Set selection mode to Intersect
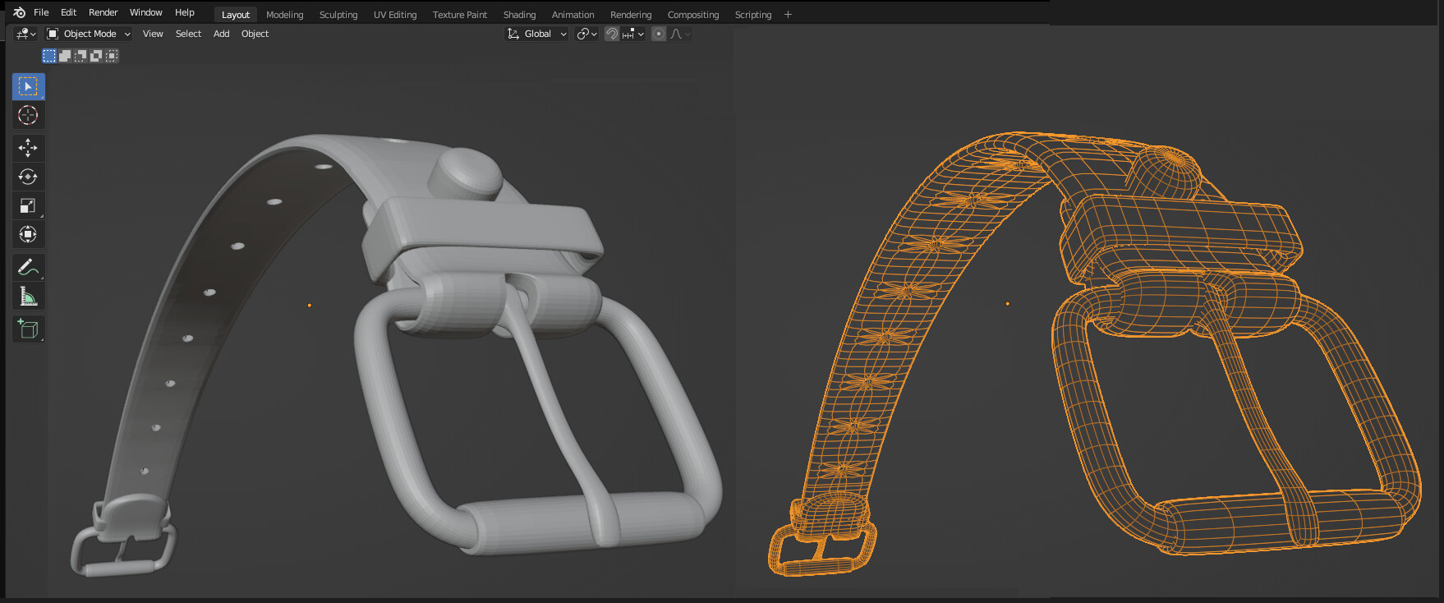The width and height of the screenshot is (1444, 603). (112, 56)
